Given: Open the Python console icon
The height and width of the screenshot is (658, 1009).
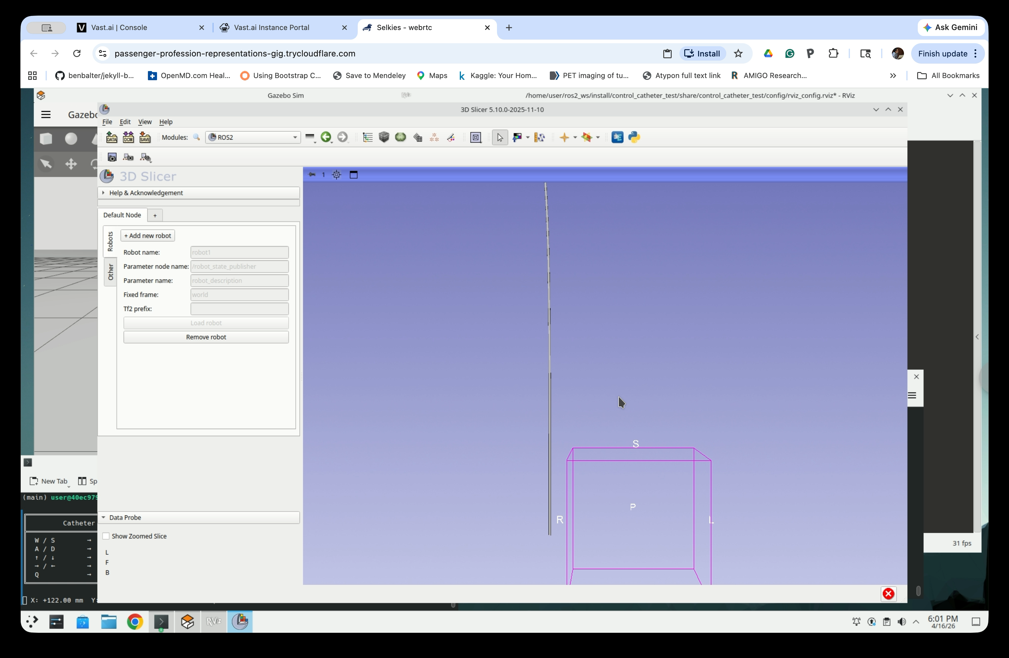Looking at the screenshot, I should pyautogui.click(x=634, y=137).
